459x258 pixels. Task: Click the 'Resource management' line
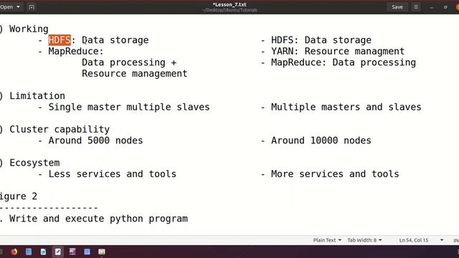pos(135,73)
